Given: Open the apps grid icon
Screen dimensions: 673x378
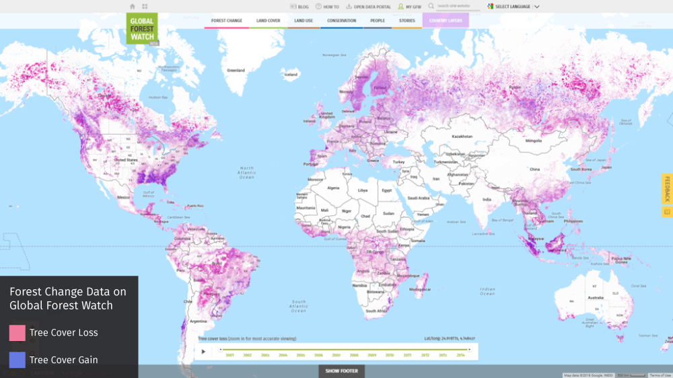Looking at the screenshot, I should pos(145,7).
